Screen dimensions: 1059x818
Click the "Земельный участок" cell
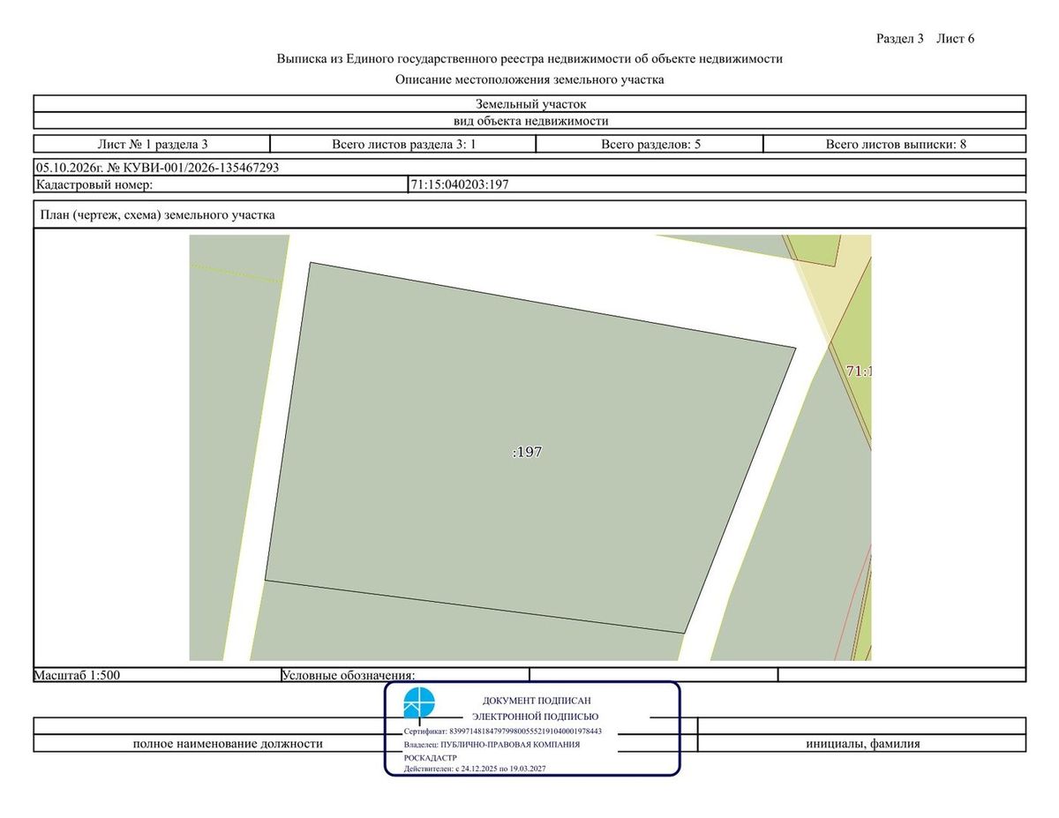(x=529, y=103)
